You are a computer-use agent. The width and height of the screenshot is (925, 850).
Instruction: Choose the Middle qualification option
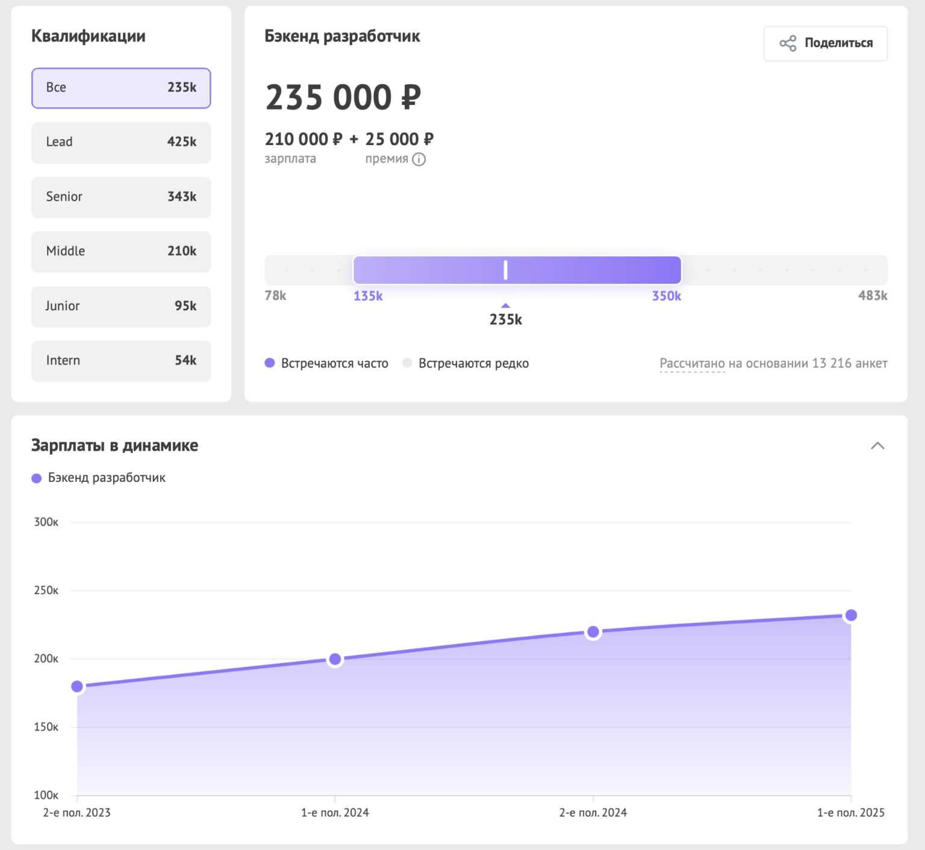pos(121,252)
